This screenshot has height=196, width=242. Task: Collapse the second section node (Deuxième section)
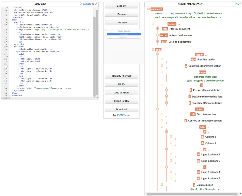tap(157, 109)
